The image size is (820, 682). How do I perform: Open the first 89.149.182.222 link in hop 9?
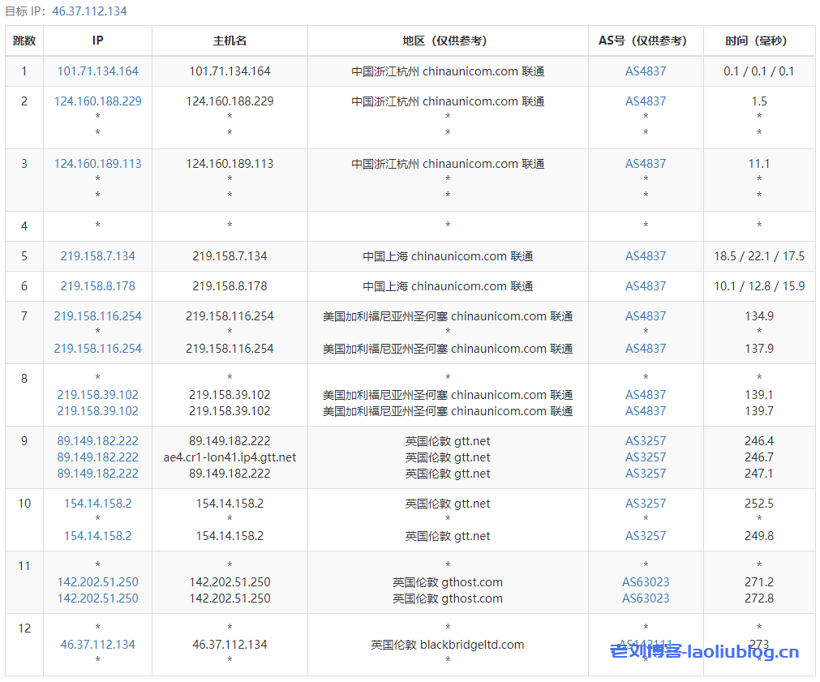[x=97, y=441]
